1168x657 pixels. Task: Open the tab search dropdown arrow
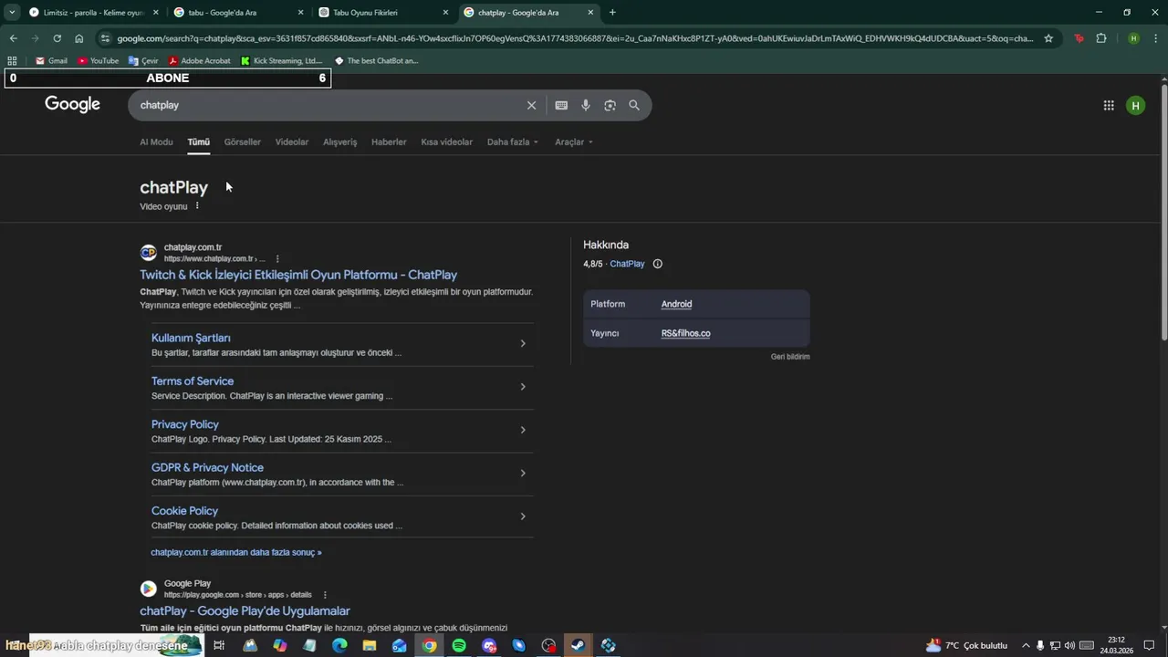(11, 13)
